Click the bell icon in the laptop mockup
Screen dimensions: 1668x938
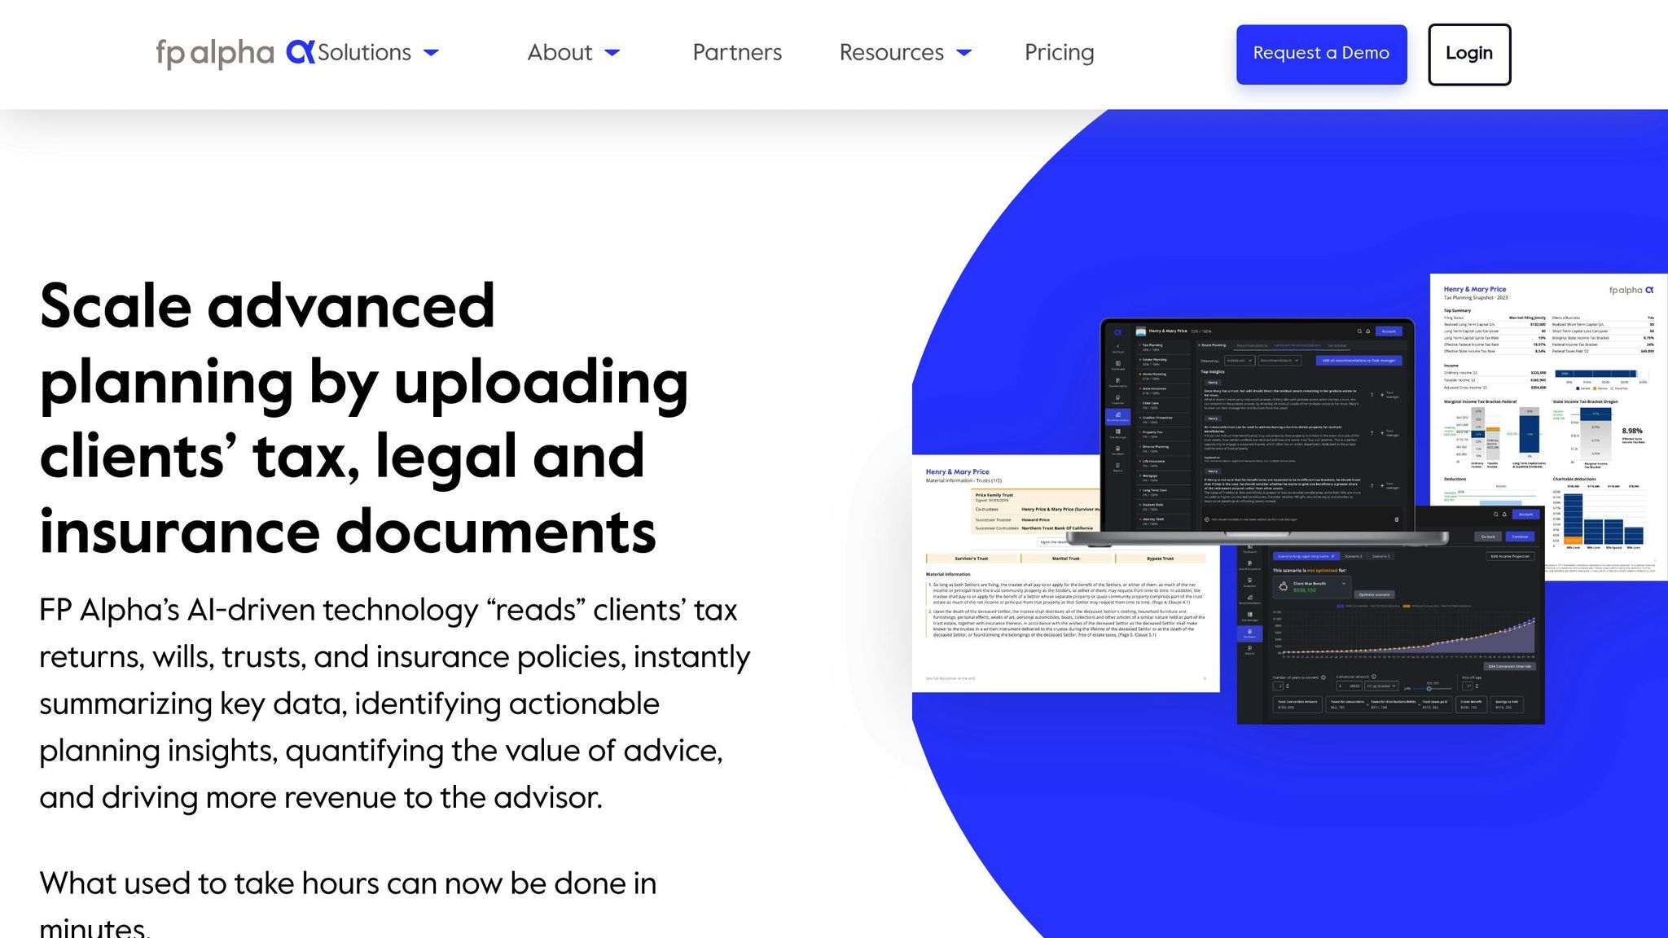pyautogui.click(x=1368, y=331)
